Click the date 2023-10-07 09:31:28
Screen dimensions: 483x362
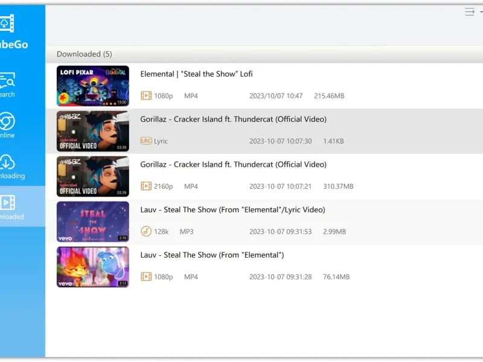pyautogui.click(x=280, y=277)
